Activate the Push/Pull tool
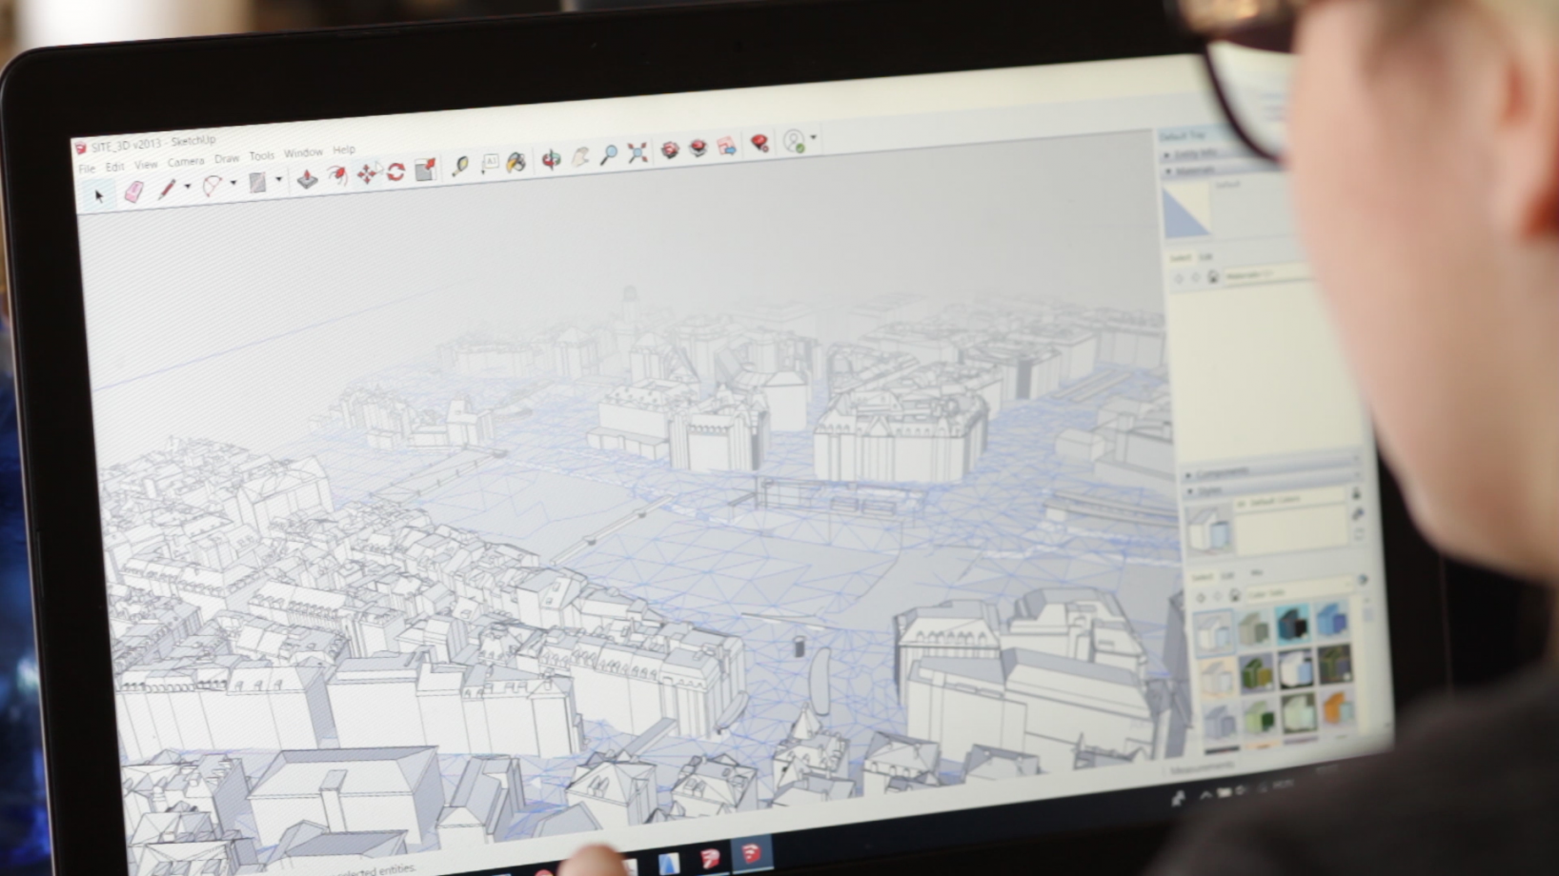The width and height of the screenshot is (1559, 876). click(307, 178)
